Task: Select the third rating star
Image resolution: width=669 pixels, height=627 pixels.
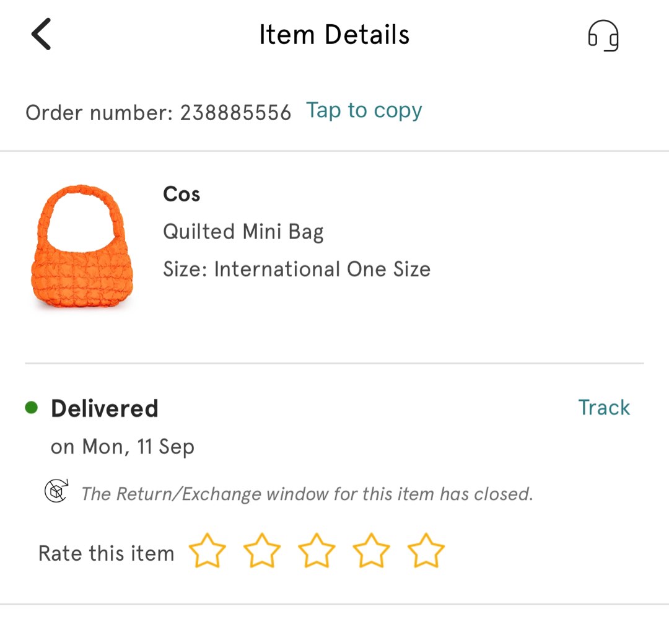Action: [317, 550]
